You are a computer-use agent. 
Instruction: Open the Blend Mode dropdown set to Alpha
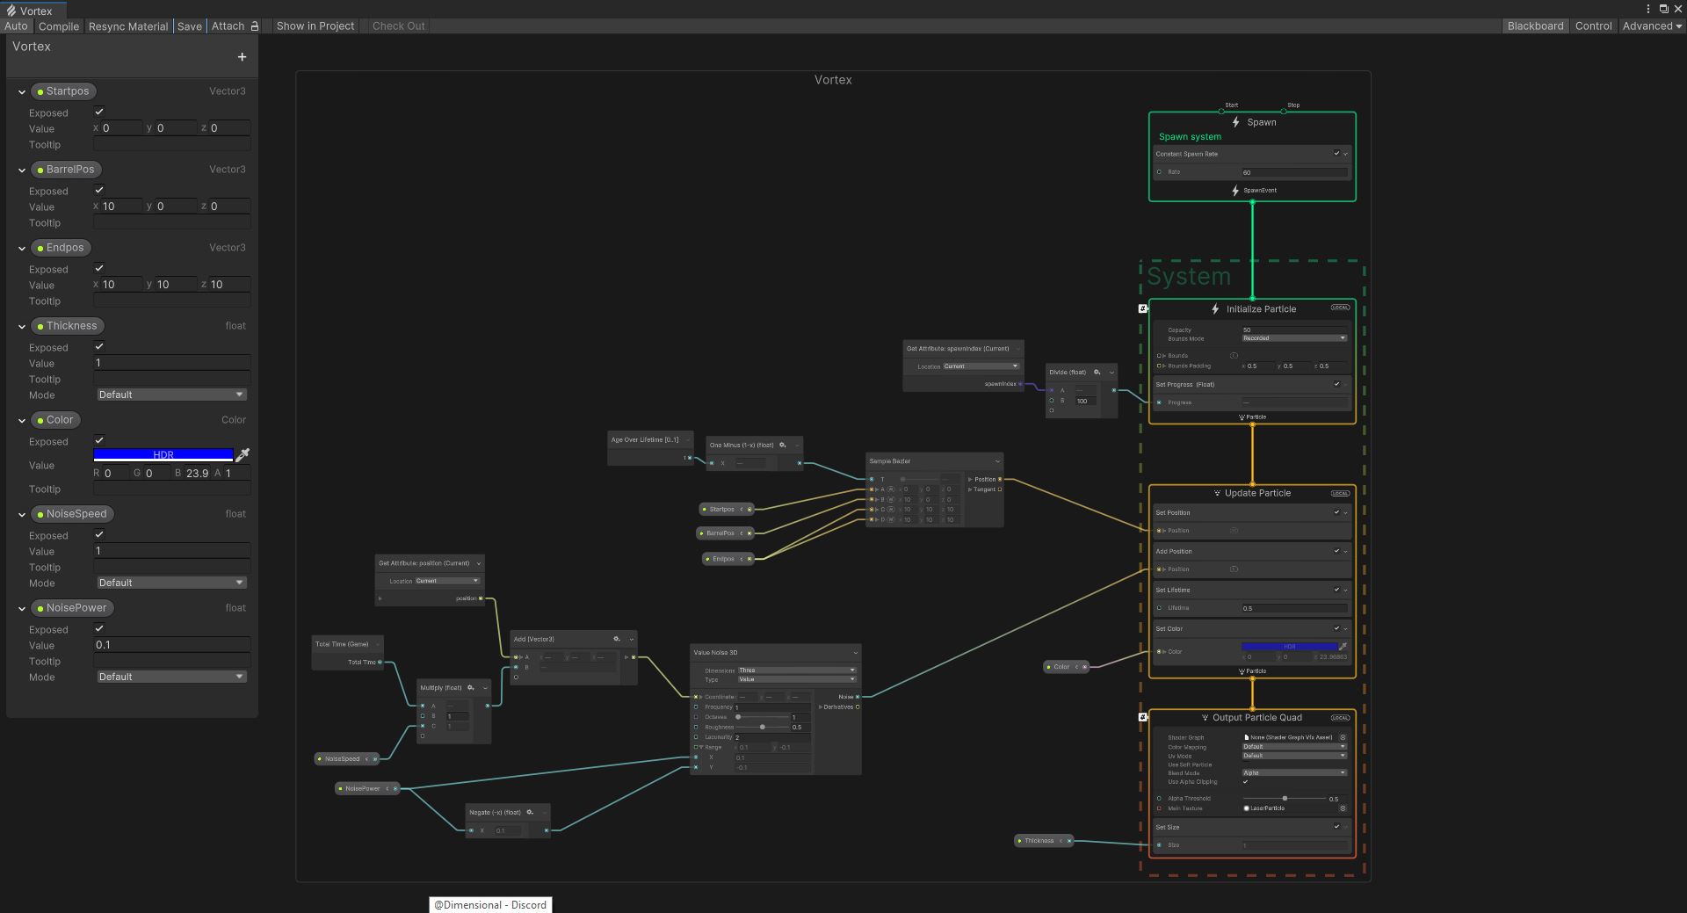pos(1293,772)
